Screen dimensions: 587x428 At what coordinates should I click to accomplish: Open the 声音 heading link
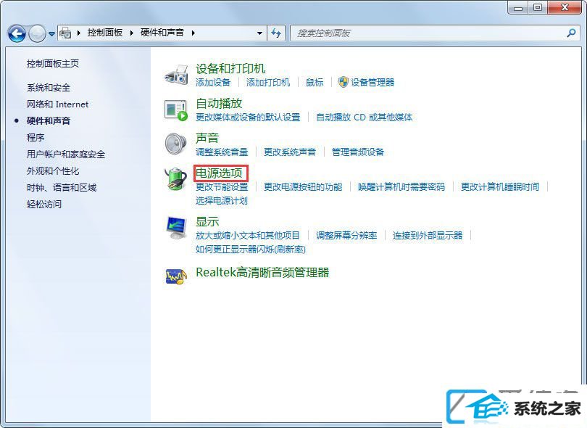coord(207,138)
